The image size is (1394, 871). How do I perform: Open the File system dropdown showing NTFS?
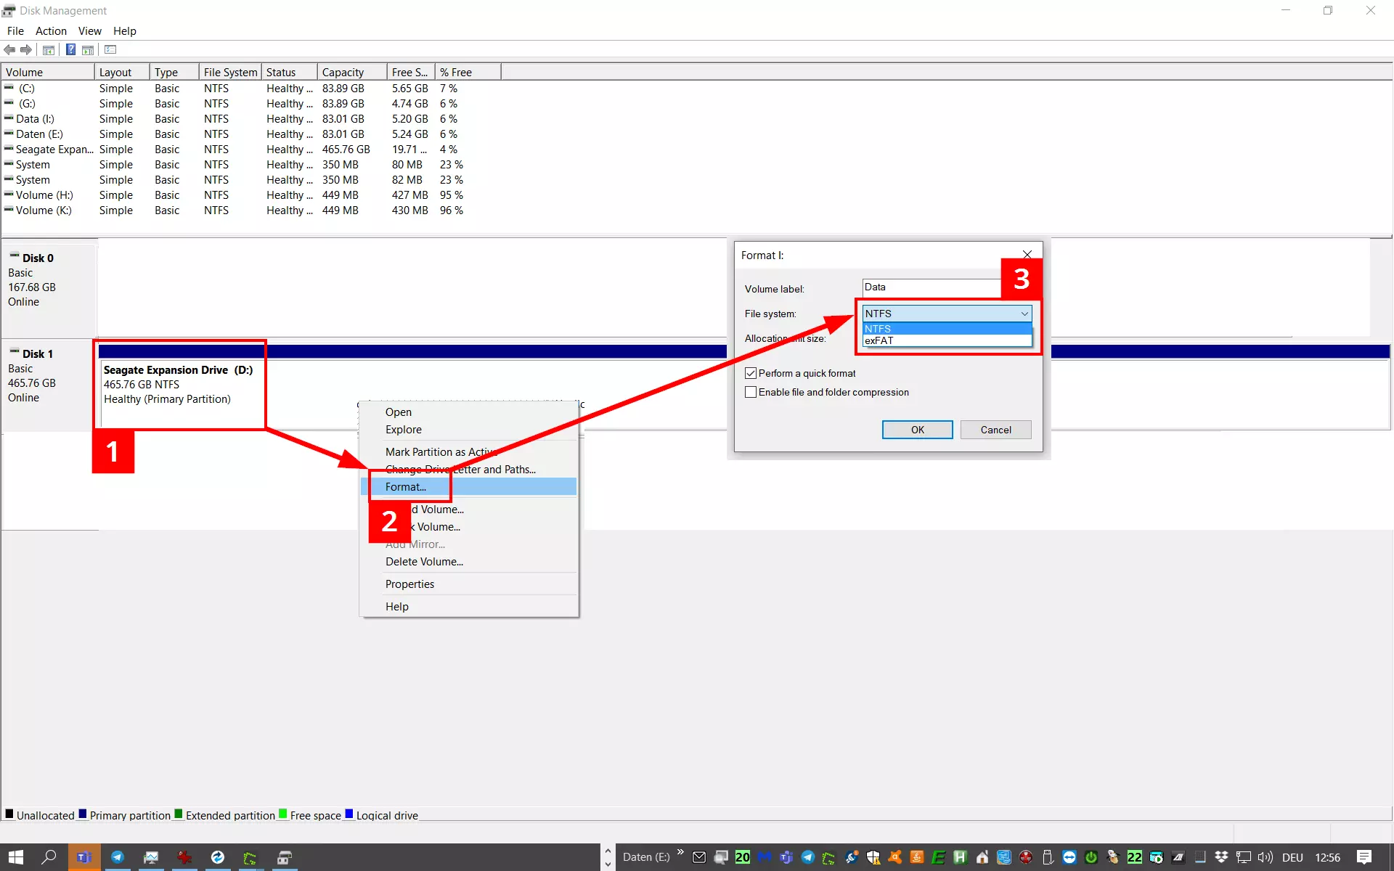pos(947,314)
